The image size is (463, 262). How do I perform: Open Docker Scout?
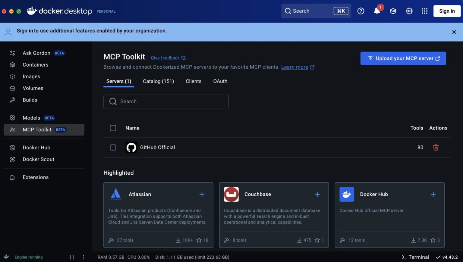(38, 159)
